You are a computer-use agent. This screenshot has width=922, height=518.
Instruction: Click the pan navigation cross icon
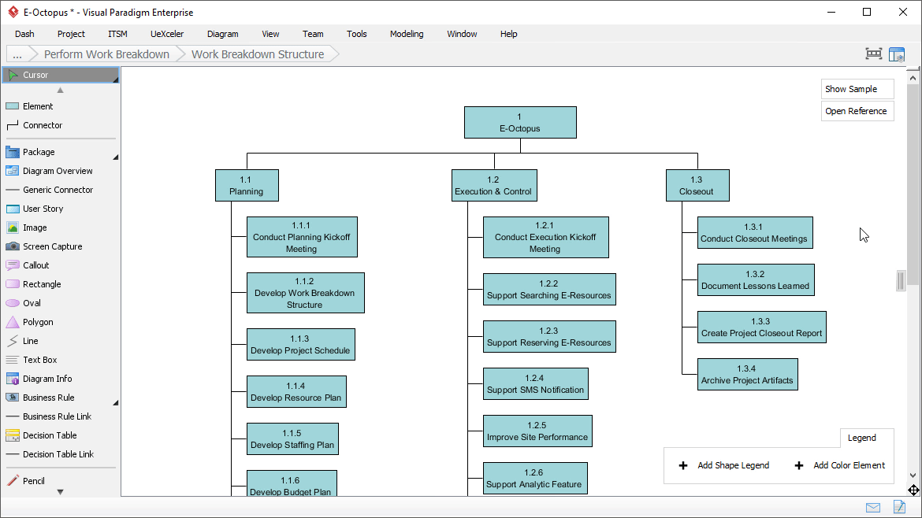[913, 490]
